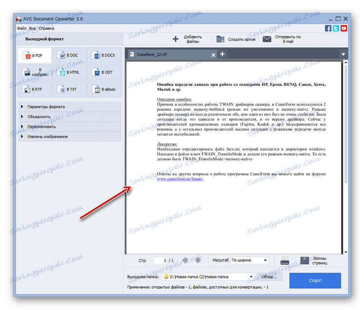
Task: Click the preview scrollbar up arrow
Action: pyautogui.click(x=346, y=63)
